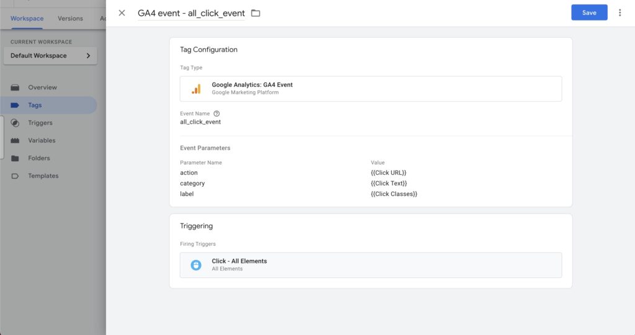Screen dimensions: 635x335
Task: Switch to the Versions tab
Action: [x=70, y=18]
